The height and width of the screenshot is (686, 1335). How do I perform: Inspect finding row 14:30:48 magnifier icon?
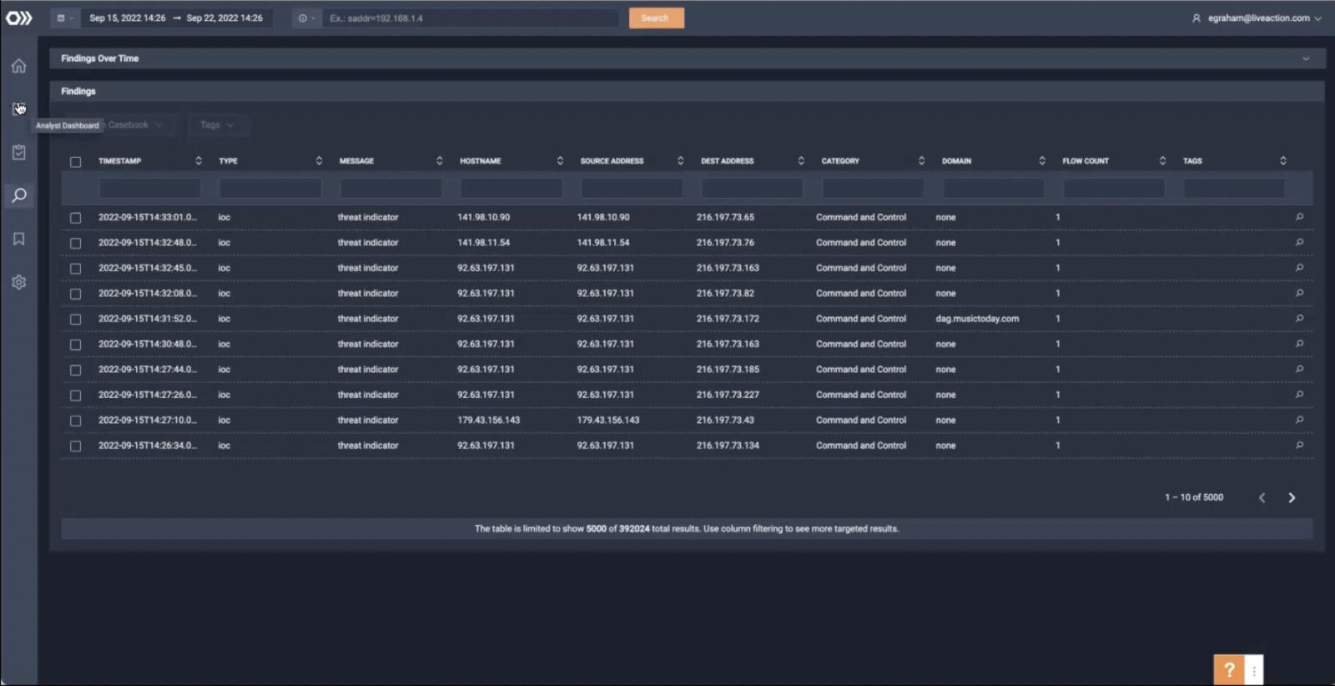pyautogui.click(x=1299, y=344)
